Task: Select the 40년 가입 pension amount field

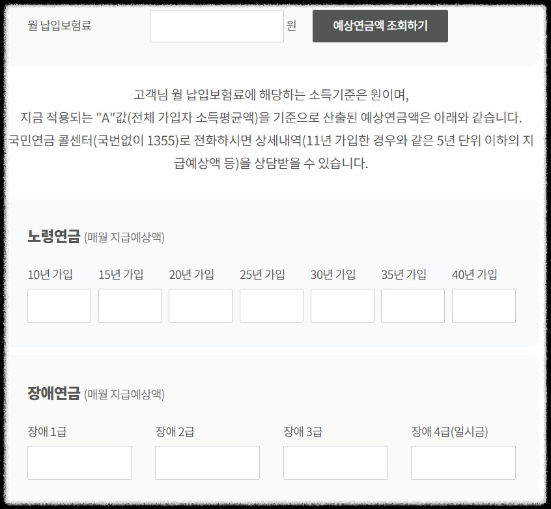Action: (484, 306)
